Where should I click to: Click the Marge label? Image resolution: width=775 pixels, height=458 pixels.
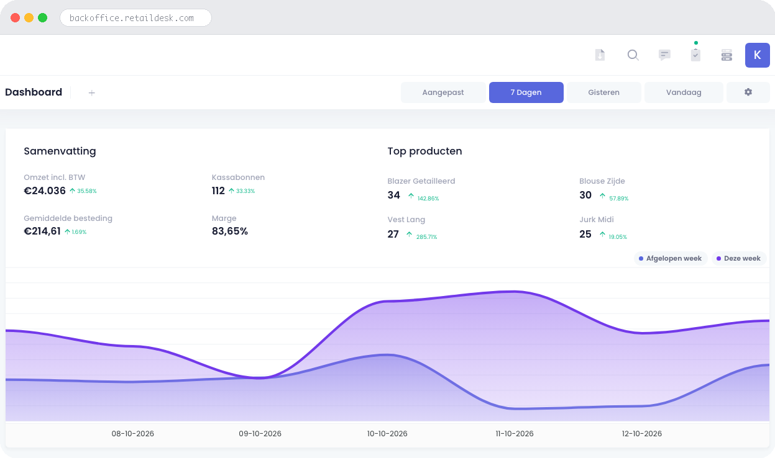point(224,218)
